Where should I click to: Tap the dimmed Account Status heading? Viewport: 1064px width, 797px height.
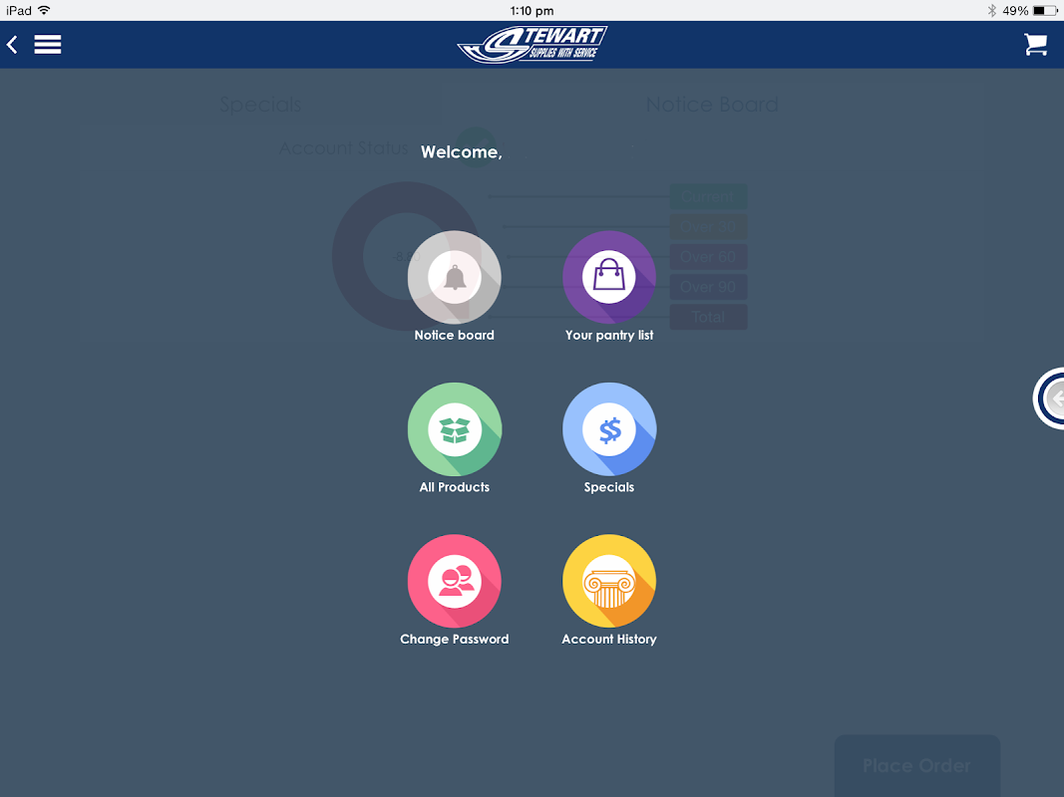click(x=343, y=147)
